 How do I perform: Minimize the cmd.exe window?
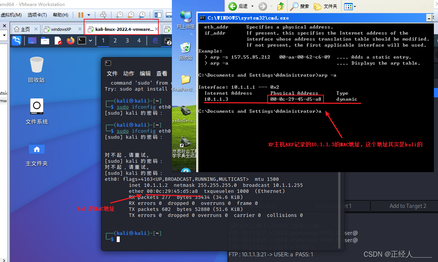coord(429,18)
